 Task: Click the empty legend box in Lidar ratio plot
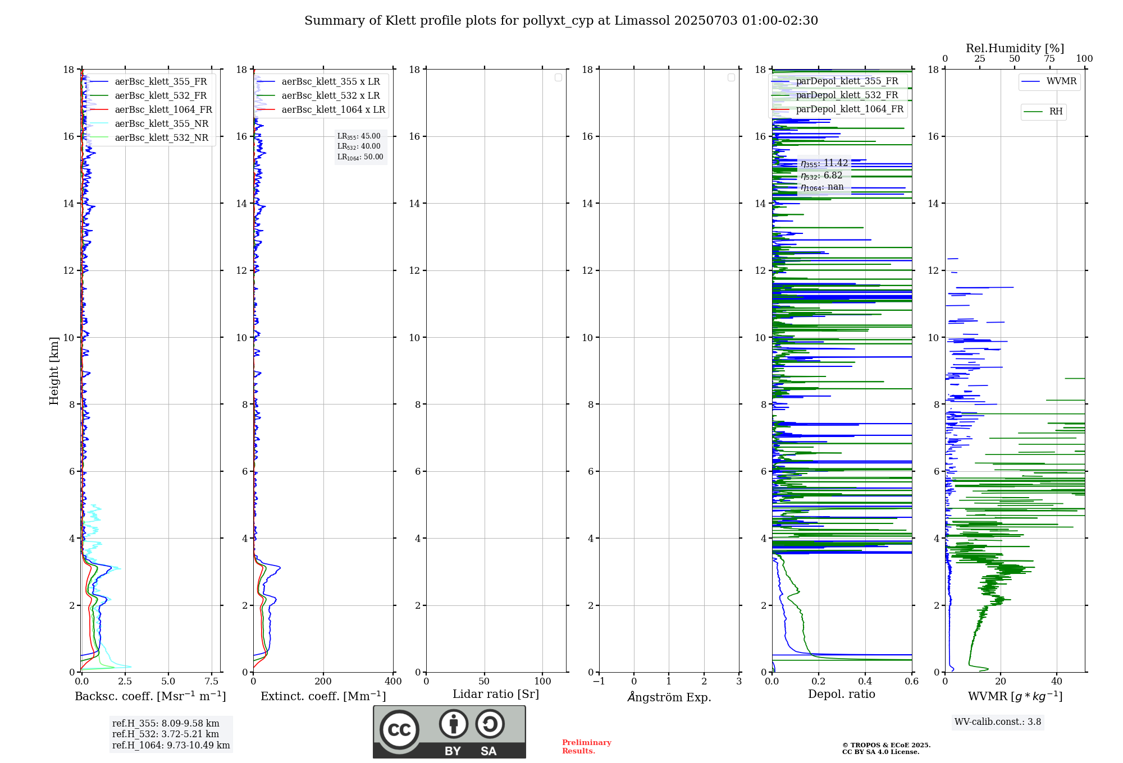click(558, 77)
